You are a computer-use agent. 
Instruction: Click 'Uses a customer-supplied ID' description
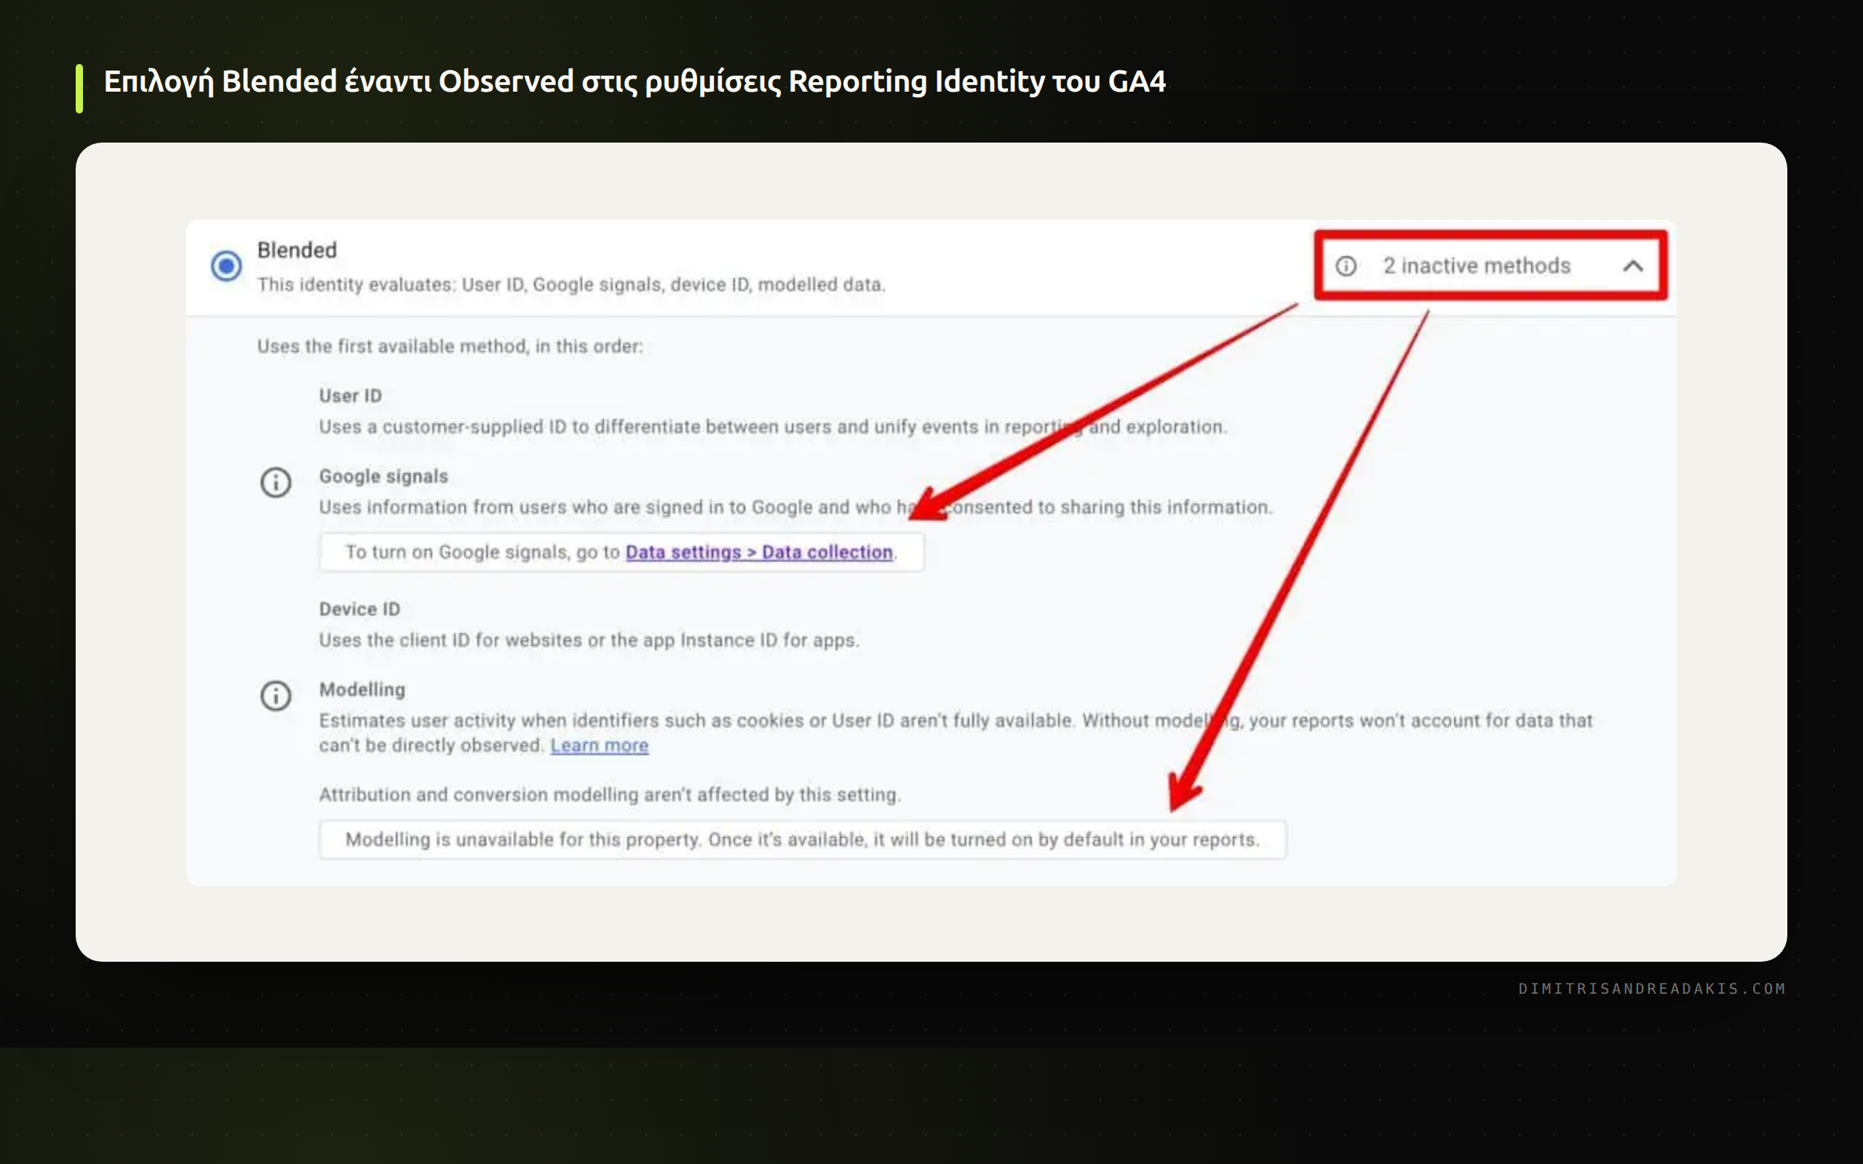click(x=773, y=427)
